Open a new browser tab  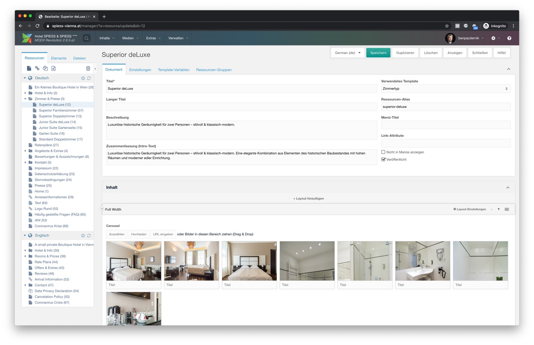point(104,16)
